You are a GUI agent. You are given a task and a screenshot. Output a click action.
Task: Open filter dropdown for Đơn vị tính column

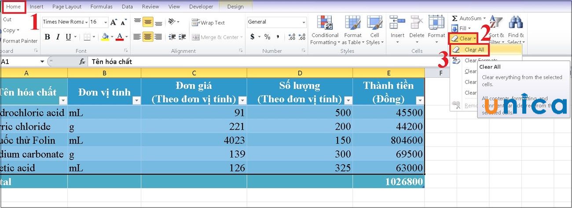pos(136,101)
